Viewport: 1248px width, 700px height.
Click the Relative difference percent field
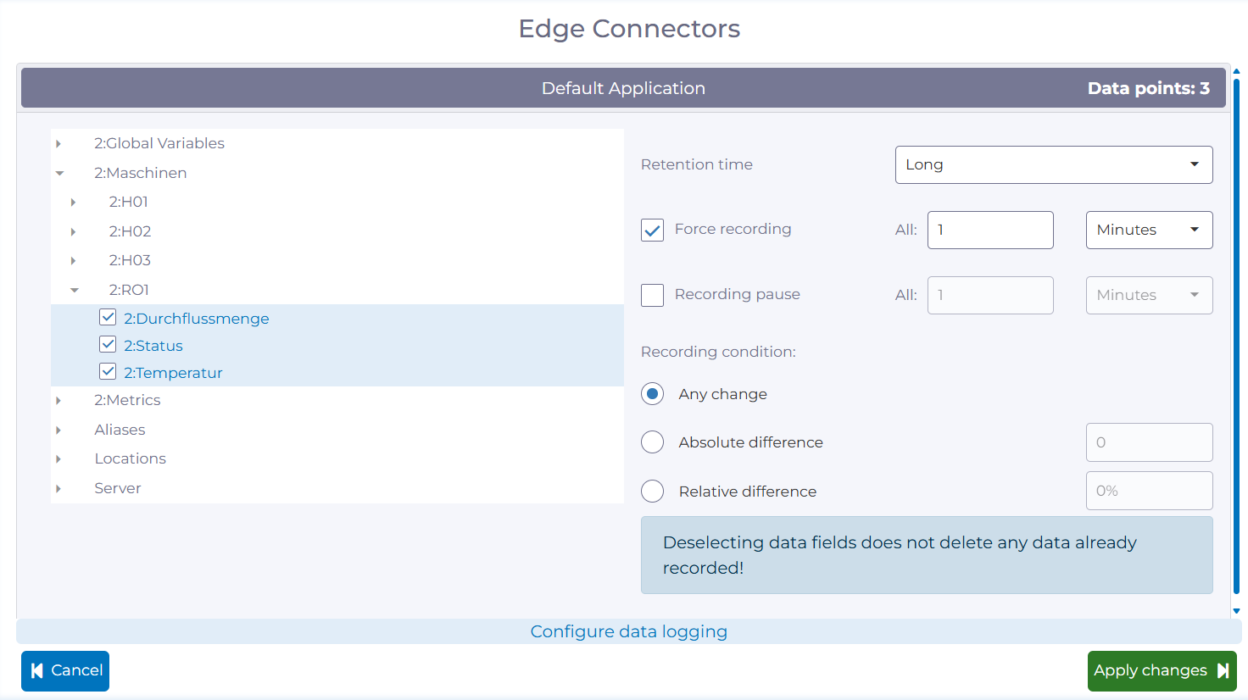point(1149,491)
